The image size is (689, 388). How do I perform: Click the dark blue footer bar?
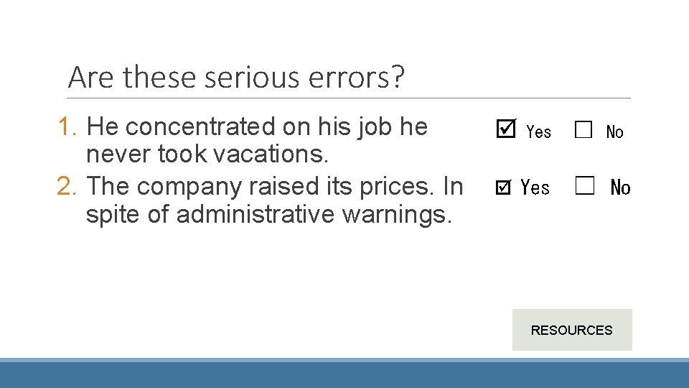tap(344, 374)
